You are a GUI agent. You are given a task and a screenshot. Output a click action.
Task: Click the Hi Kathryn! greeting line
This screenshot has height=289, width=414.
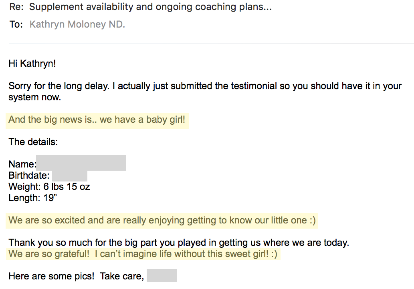point(32,64)
